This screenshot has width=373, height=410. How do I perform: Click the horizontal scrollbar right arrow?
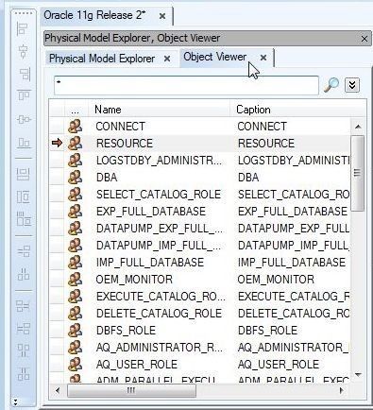point(342,390)
